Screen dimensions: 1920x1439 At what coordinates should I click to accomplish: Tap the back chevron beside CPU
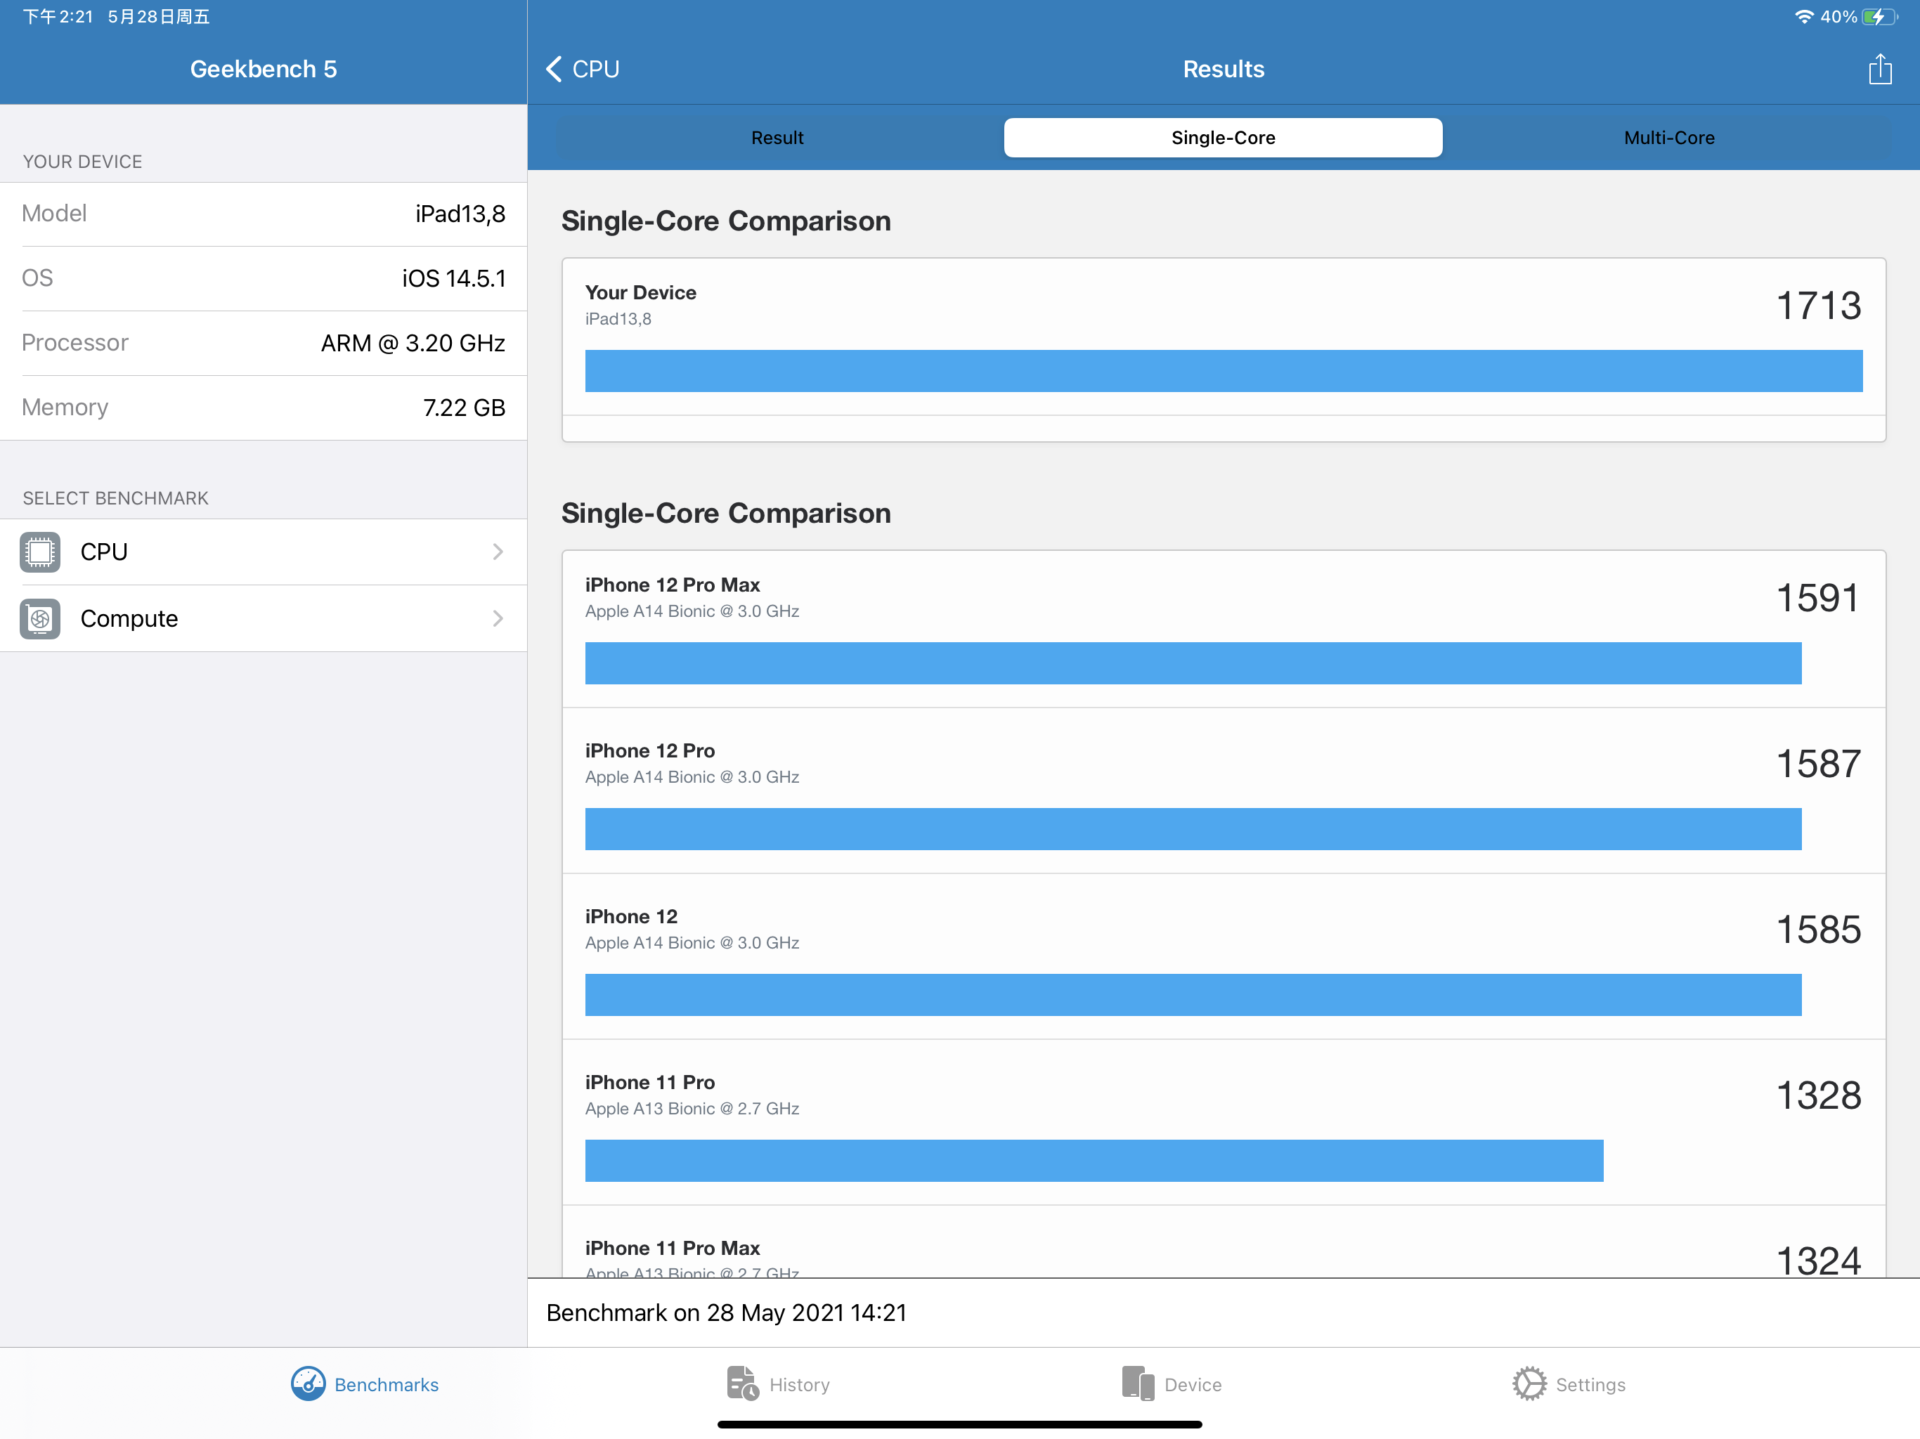554,69
